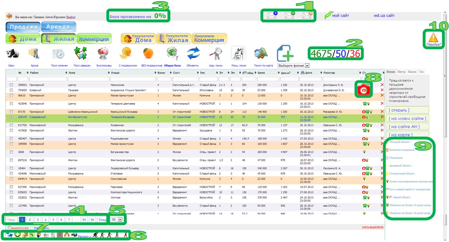Tick the checkbox for listing 96610
This screenshot has height=242, width=449.
[x=11, y=96]
